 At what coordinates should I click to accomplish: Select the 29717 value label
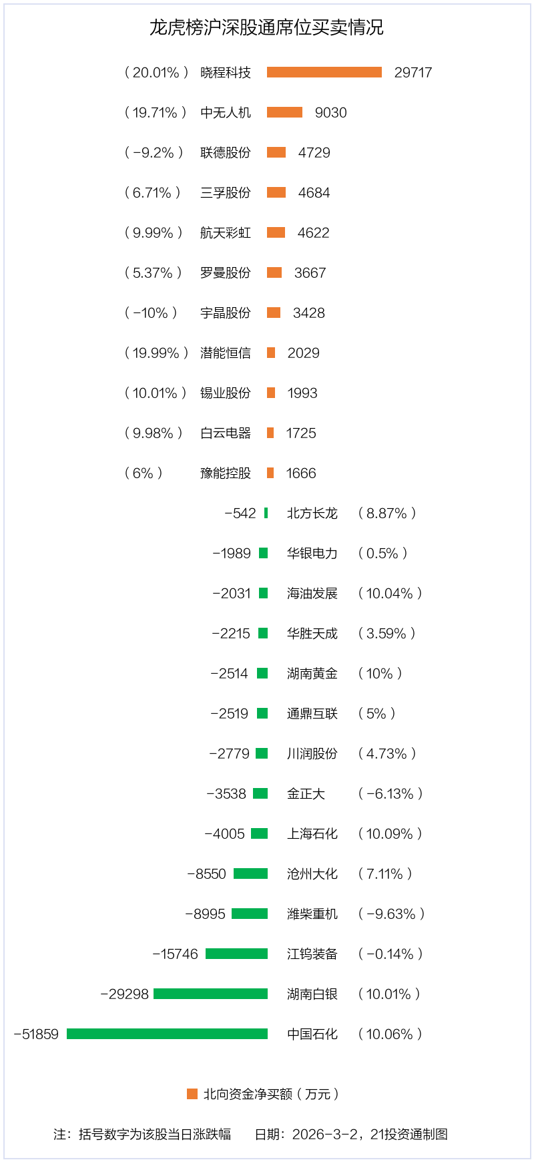click(x=413, y=72)
